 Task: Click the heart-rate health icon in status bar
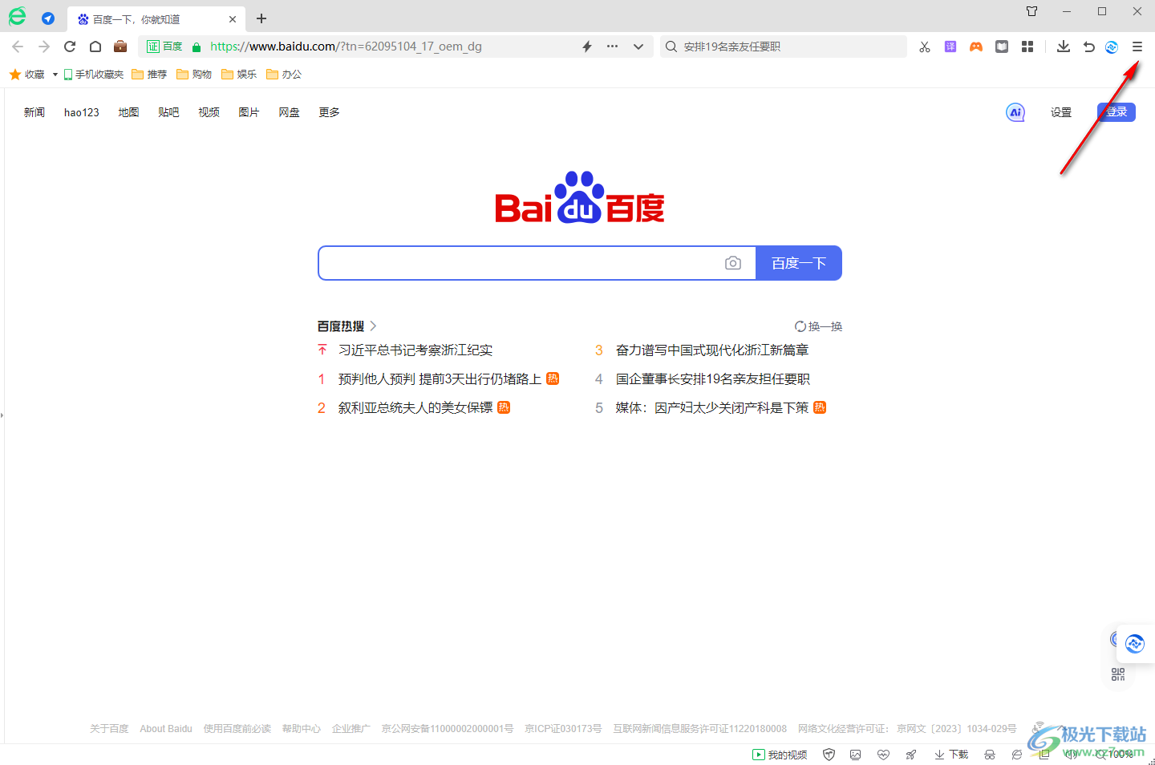(883, 755)
